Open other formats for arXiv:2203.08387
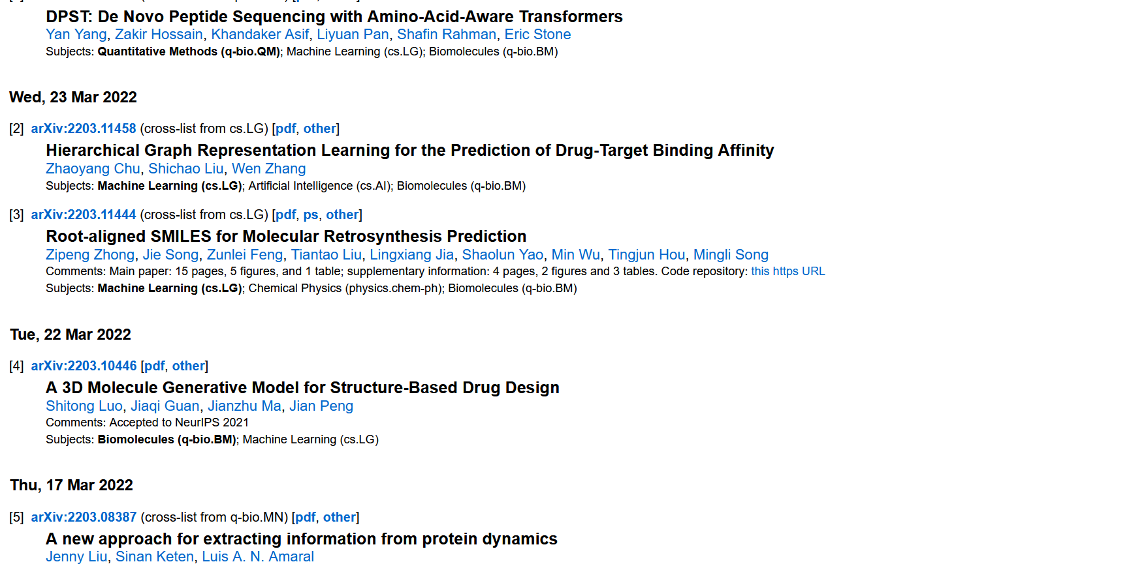Viewport: 1129px width, 564px height. coord(340,517)
